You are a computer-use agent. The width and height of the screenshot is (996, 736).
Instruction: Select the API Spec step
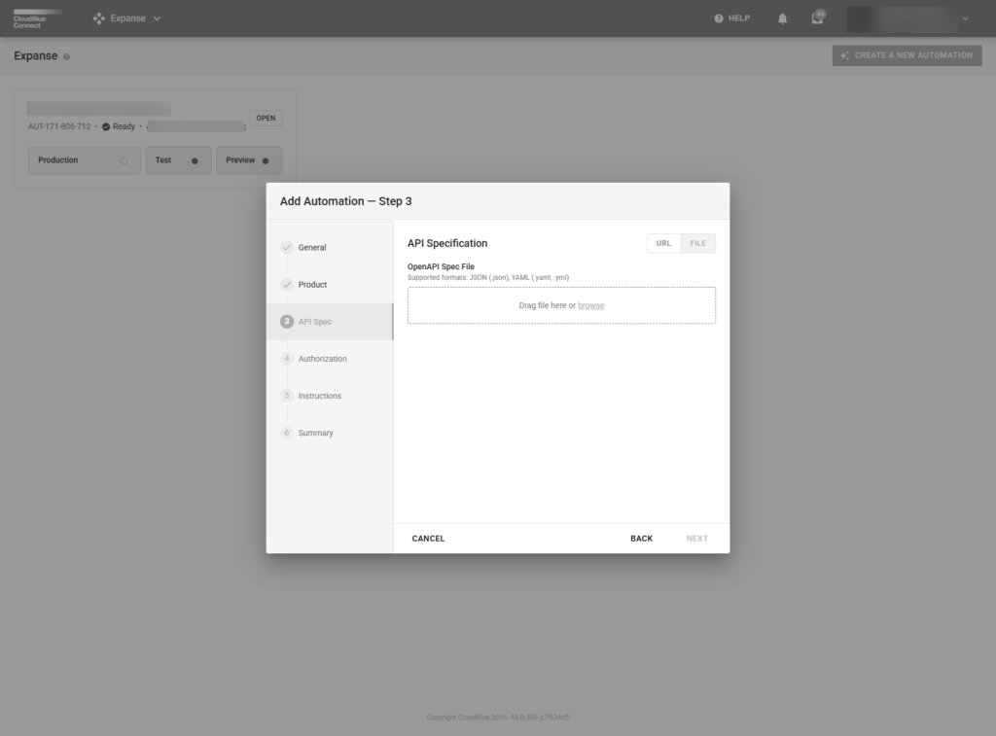click(330, 321)
